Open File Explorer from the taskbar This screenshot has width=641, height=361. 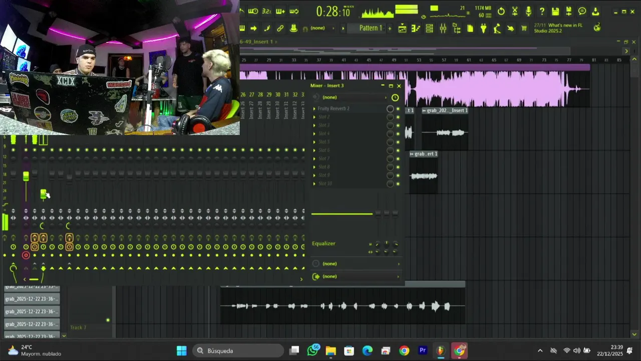(331, 350)
